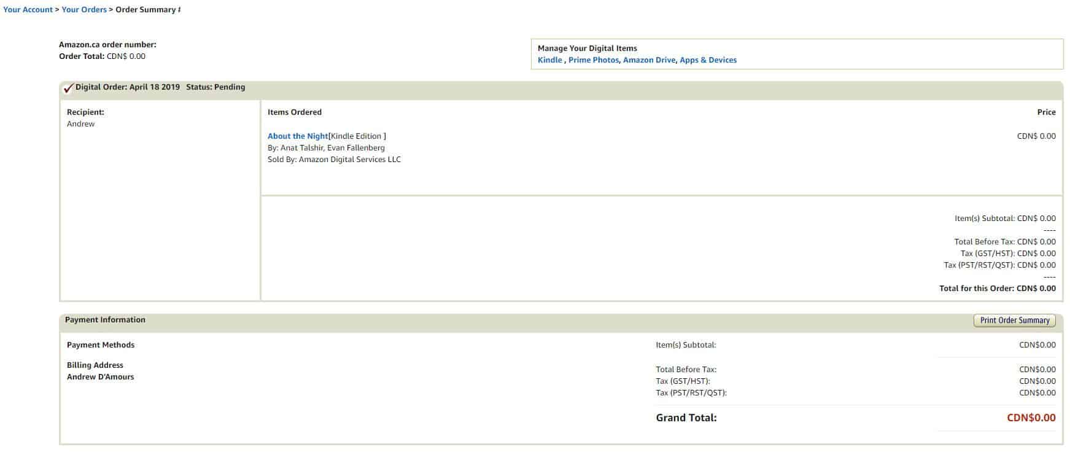Click the checkmark icon beside Digital Order
Viewport: 1070px width, 455px height.
pyautogui.click(x=68, y=88)
